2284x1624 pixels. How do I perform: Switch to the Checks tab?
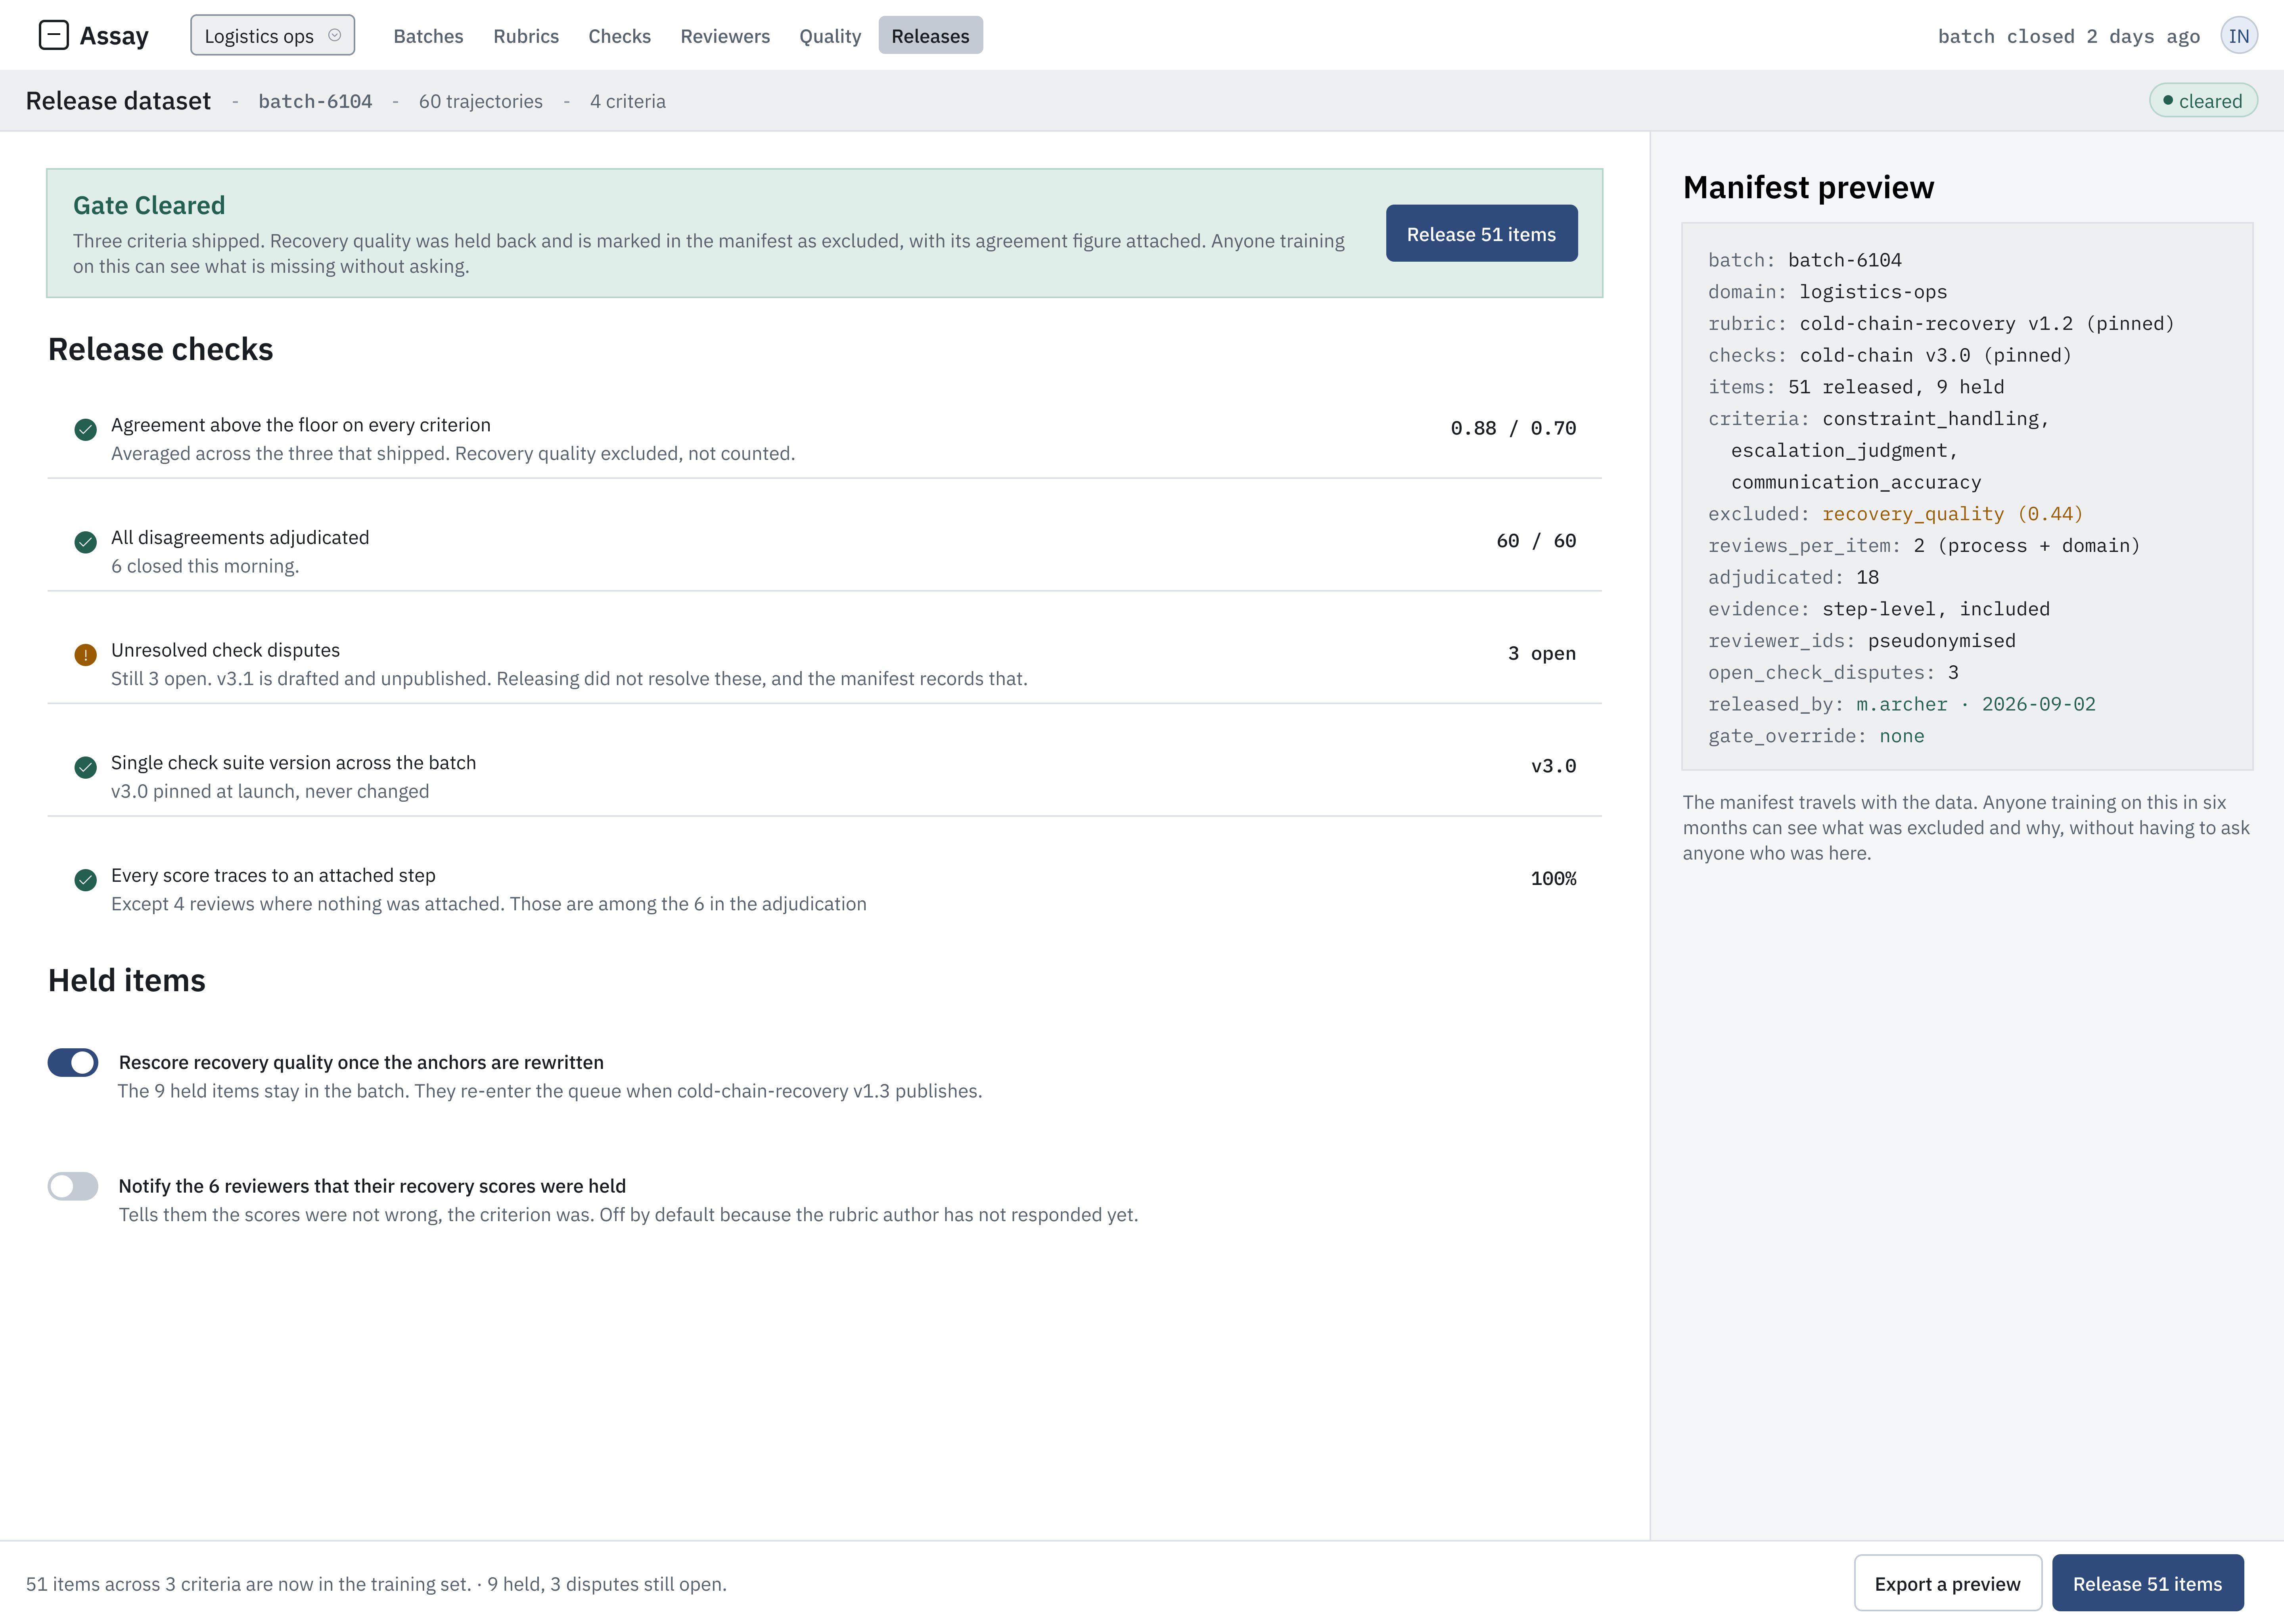(619, 36)
